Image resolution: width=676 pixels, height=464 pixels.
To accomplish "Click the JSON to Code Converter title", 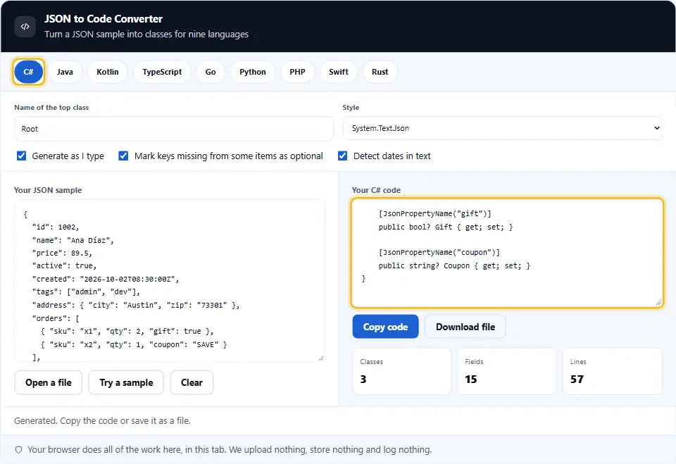I will click(x=104, y=19).
